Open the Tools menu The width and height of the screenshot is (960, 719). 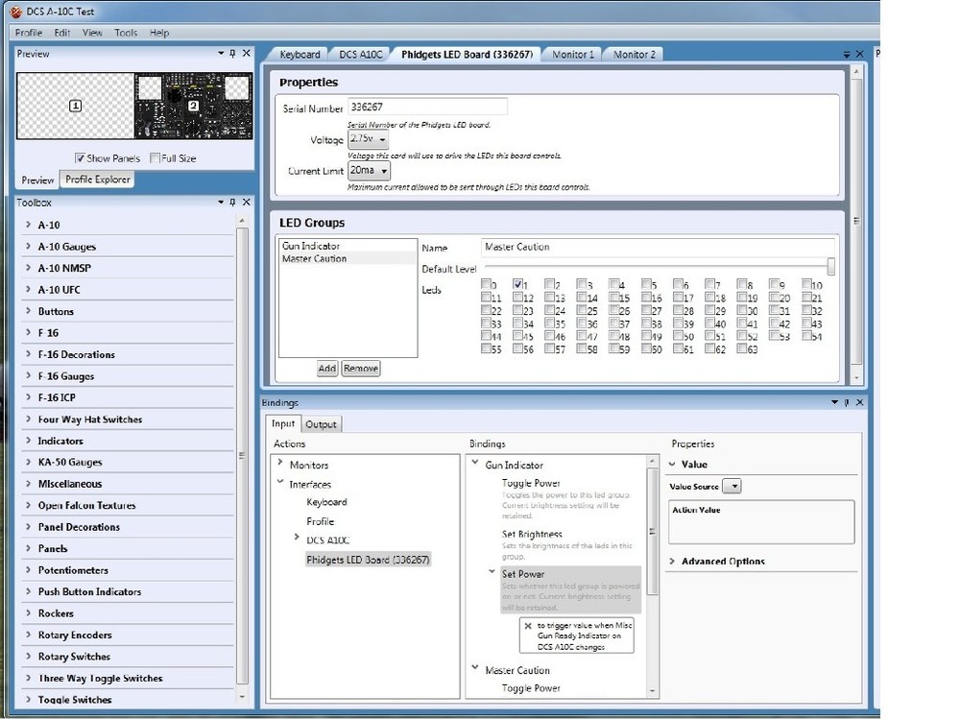tap(126, 33)
